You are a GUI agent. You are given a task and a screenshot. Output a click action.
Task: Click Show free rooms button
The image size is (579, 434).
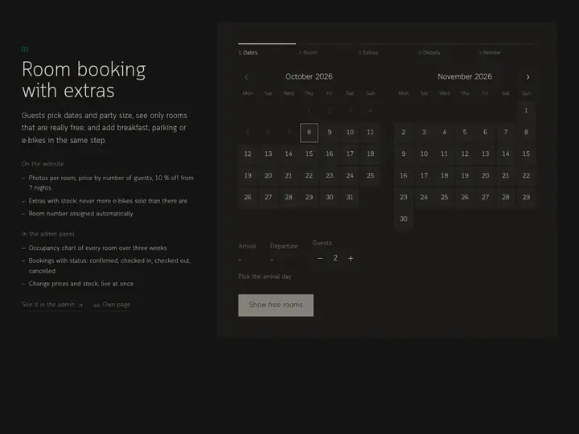click(x=276, y=305)
